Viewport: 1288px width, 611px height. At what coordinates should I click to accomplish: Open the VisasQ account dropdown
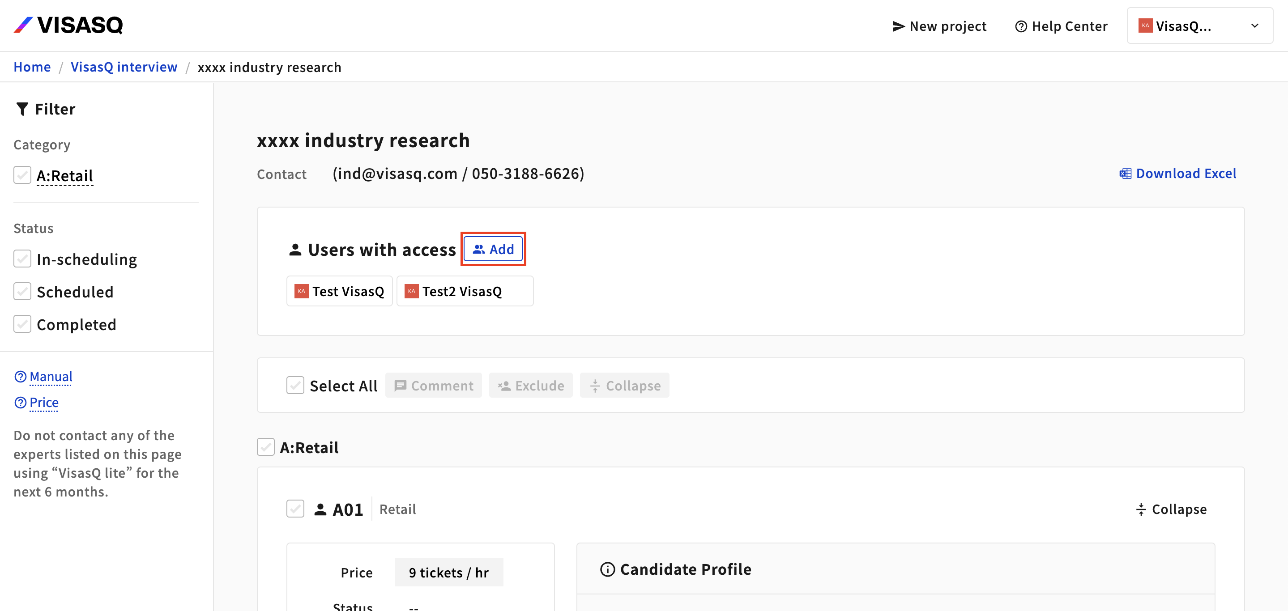pos(1199,25)
